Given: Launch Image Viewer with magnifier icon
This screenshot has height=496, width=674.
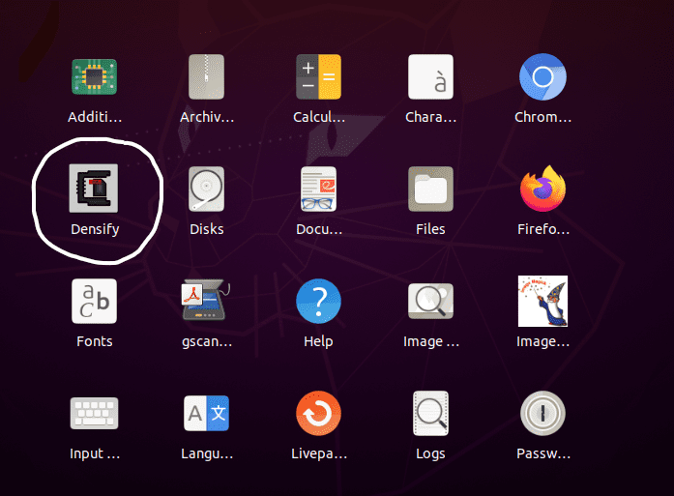Looking at the screenshot, I should point(430,301).
